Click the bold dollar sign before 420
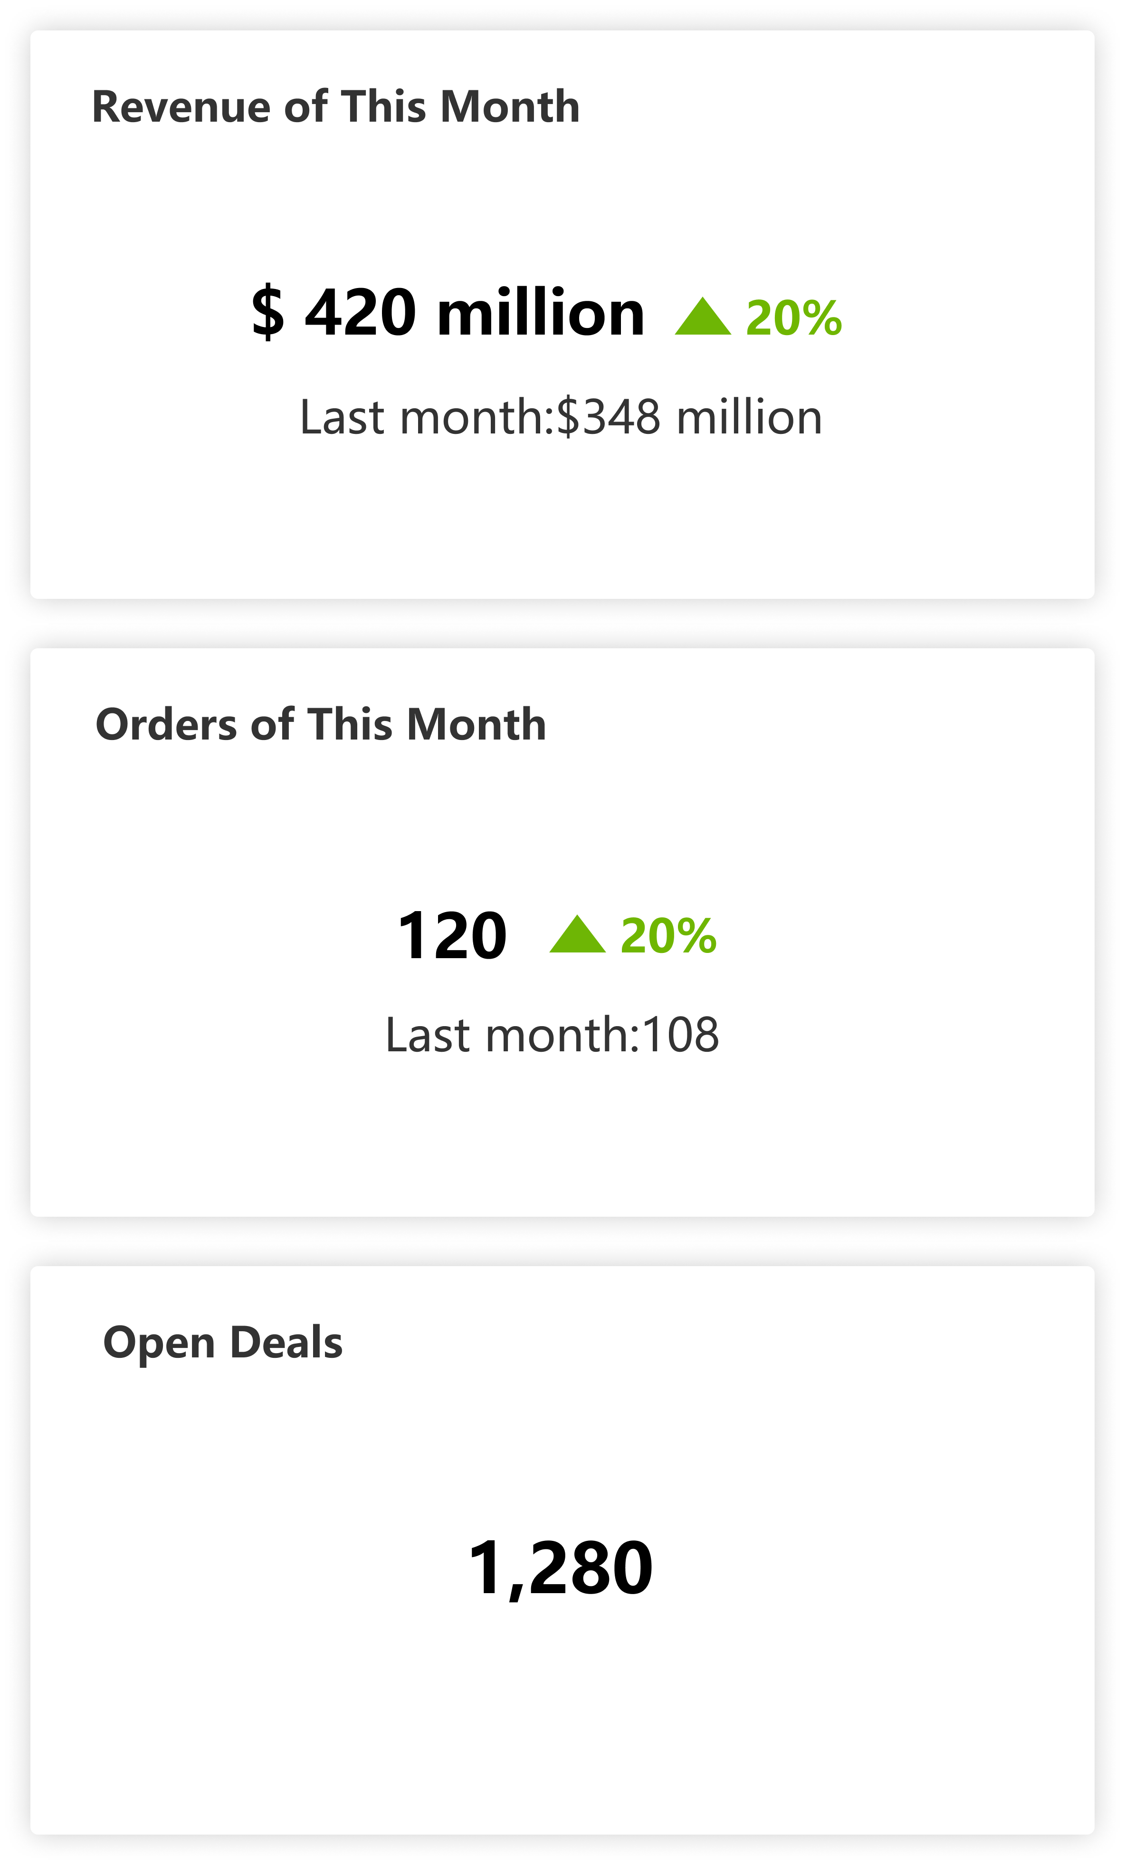The height and width of the screenshot is (1865, 1125). 268,312
